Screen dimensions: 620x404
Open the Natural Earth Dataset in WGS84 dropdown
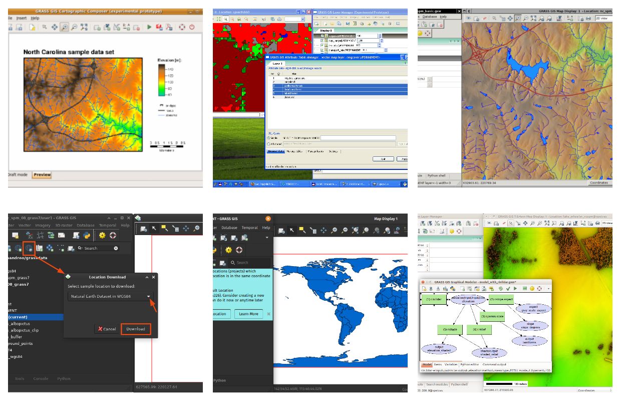click(111, 297)
